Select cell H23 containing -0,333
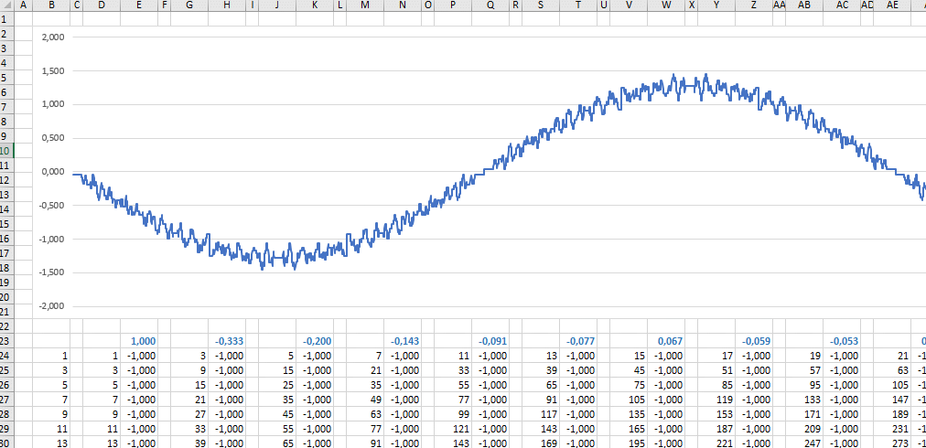926x448 pixels. click(x=227, y=341)
